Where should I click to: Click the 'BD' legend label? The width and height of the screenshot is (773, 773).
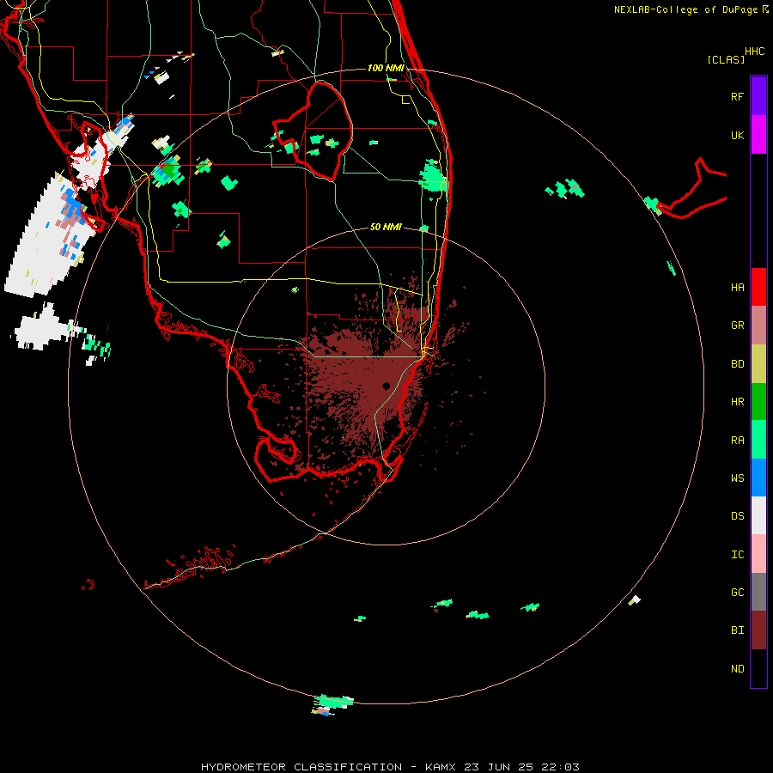click(737, 364)
